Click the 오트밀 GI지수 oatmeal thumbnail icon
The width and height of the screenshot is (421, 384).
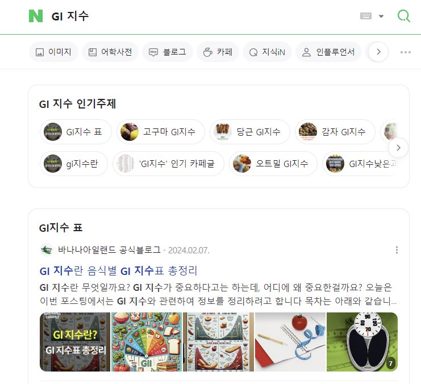[x=242, y=164]
